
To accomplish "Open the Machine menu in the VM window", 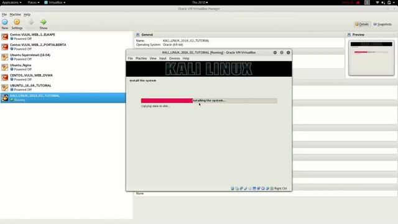I will click(141, 58).
